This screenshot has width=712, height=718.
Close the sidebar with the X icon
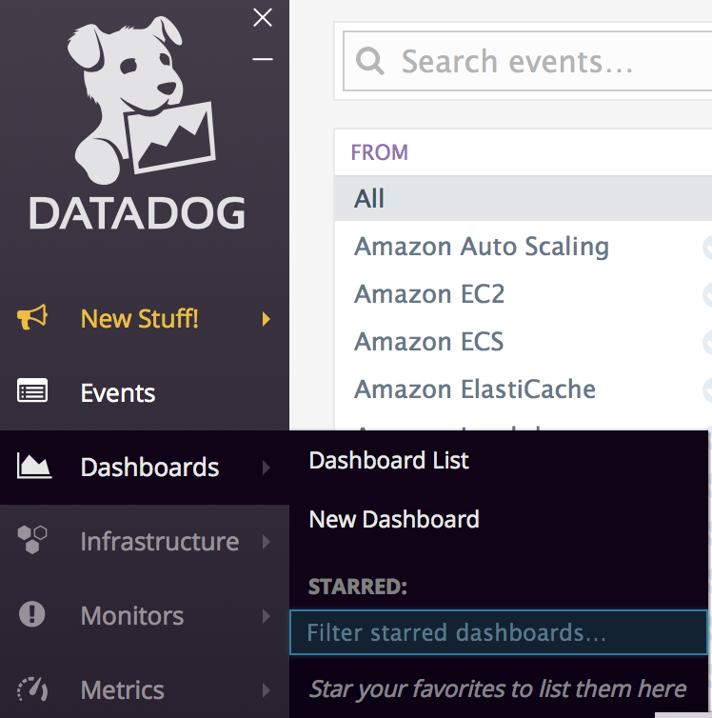[x=263, y=18]
